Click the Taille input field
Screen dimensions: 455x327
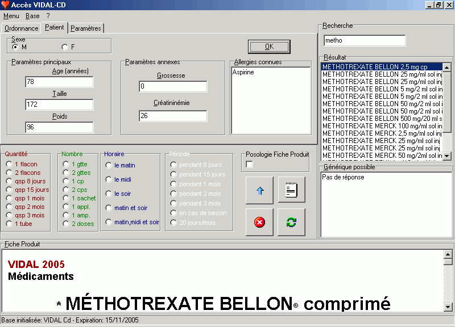pyautogui.click(x=59, y=104)
